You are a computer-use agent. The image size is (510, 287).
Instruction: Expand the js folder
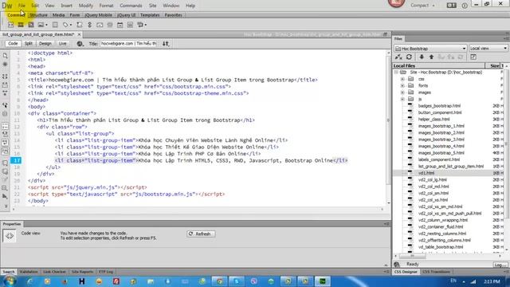coord(402,99)
